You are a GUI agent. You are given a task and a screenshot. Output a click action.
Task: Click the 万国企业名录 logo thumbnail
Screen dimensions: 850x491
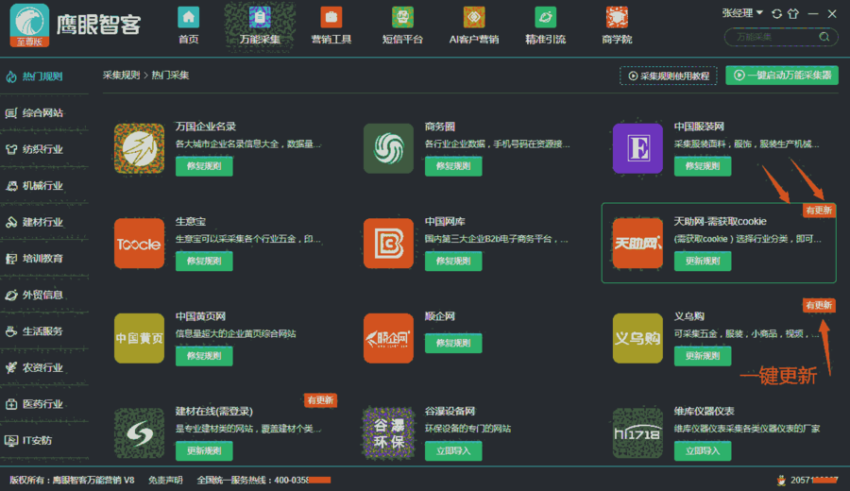point(139,149)
